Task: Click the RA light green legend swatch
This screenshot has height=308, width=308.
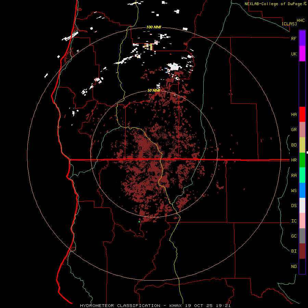Action: pyautogui.click(x=302, y=175)
